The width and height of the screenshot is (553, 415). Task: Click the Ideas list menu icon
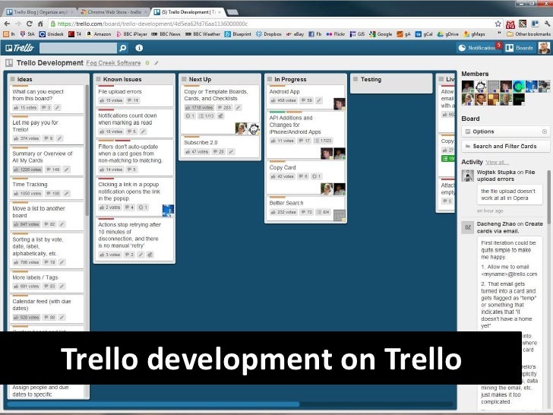(x=13, y=79)
